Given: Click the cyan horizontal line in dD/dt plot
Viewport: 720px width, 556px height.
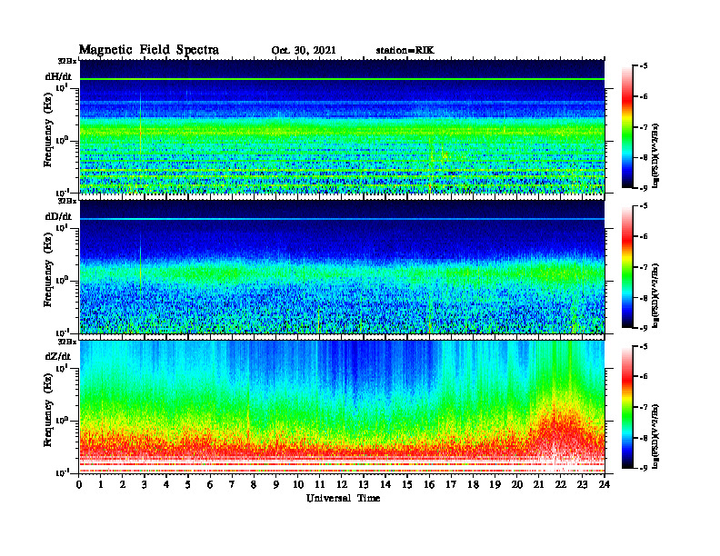Looking at the screenshot, I should click(342, 219).
